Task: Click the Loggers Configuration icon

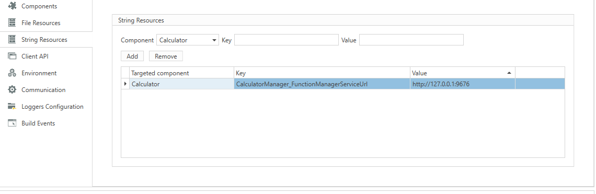Action: click(12, 107)
